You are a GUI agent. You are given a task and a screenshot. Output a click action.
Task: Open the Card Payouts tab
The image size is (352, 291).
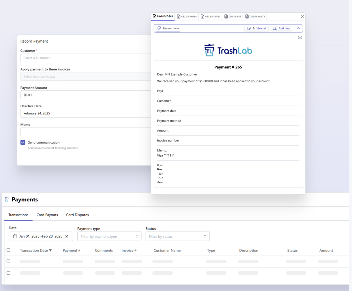pyautogui.click(x=47, y=215)
